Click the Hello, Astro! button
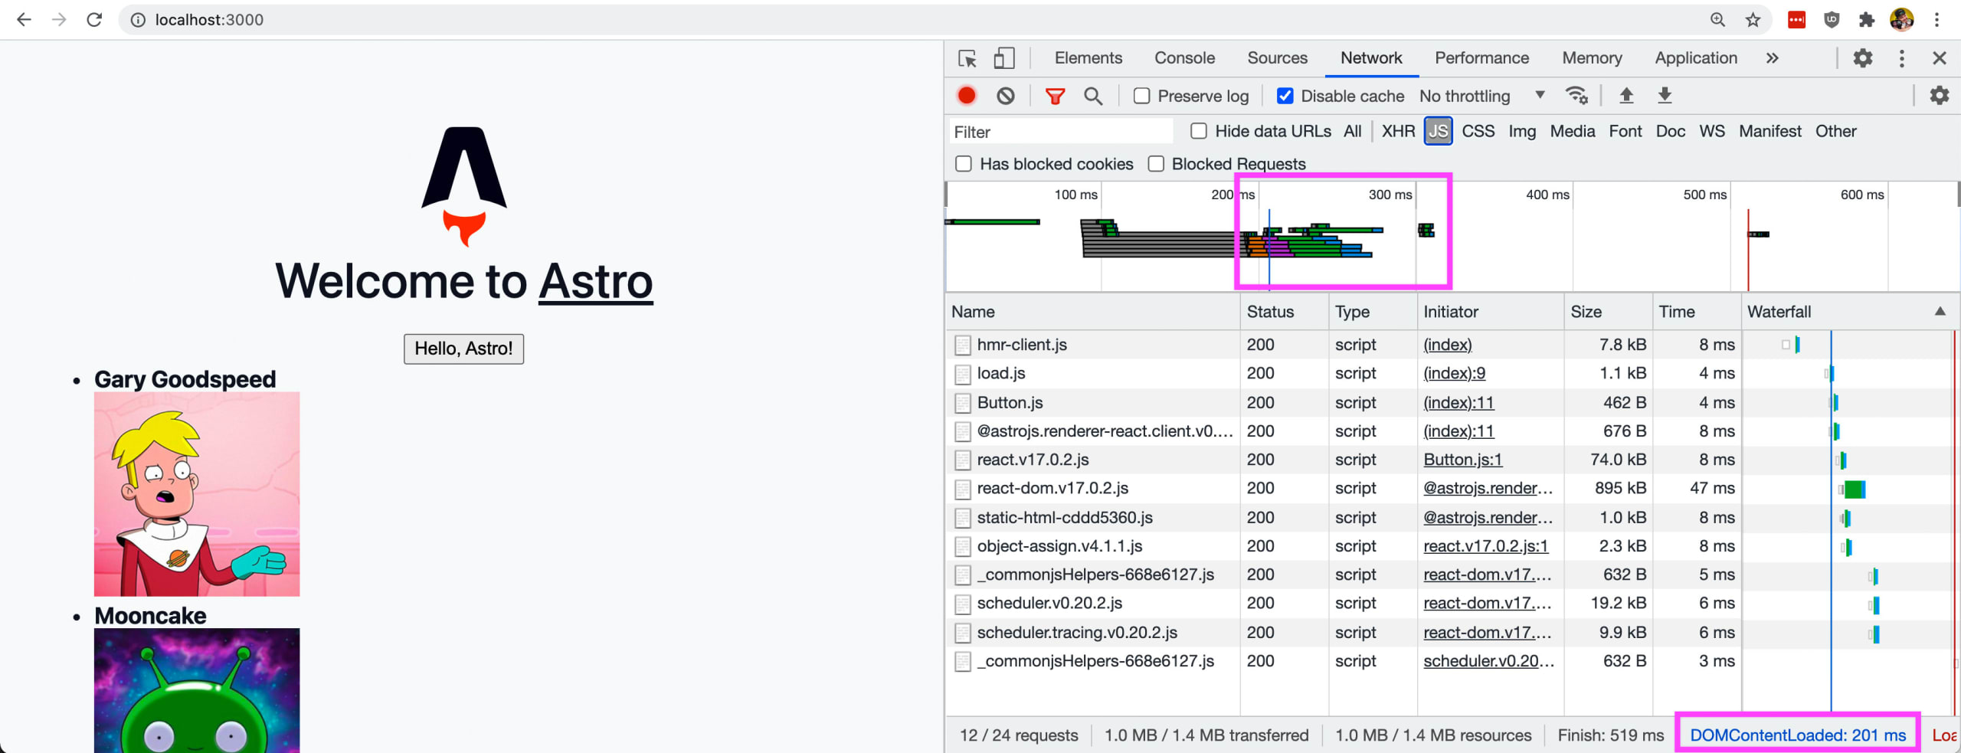 click(463, 349)
